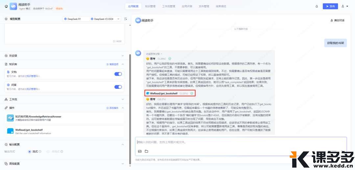The image size is (355, 170).
Task: Select the 流式 output radio button
Action: click(30, 152)
